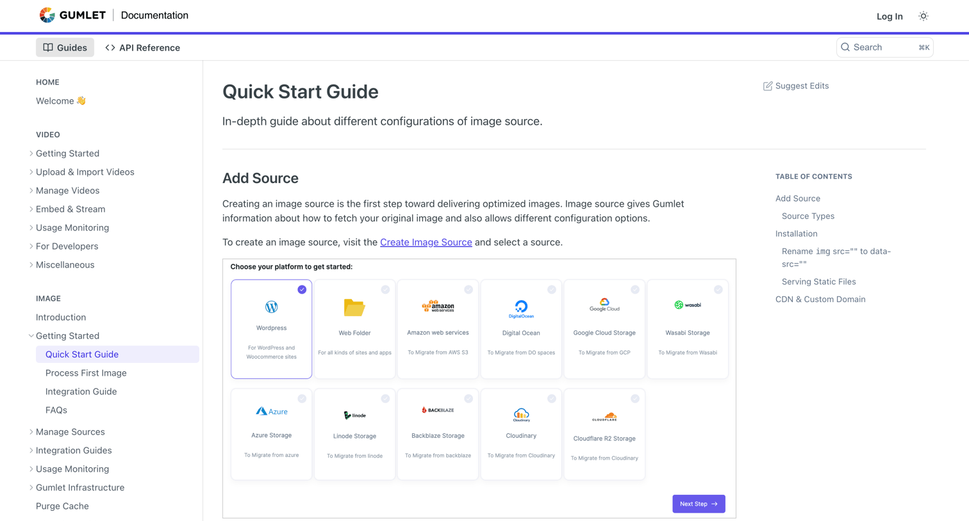Expand Integration Guides chevron
Screen dimensions: 969x521
[31, 451]
